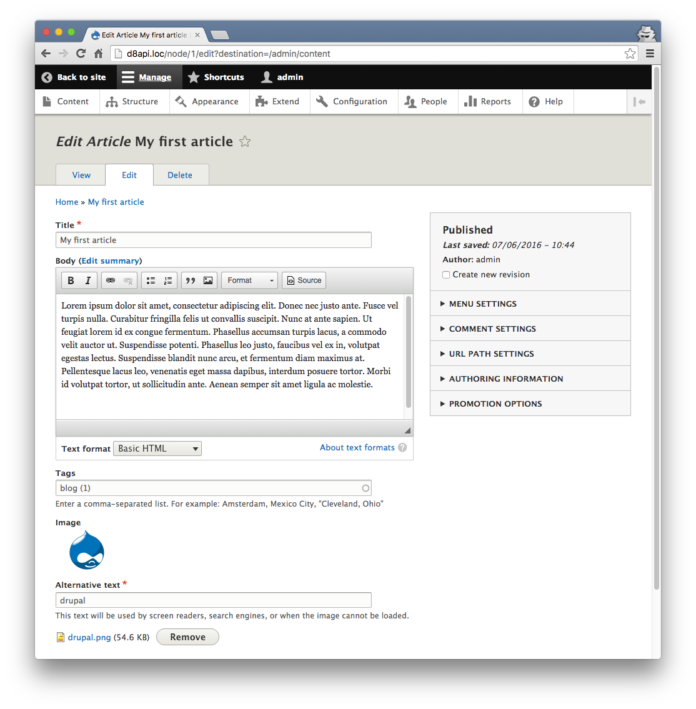Expand Authoring Information section
The image size is (696, 709).
(x=530, y=379)
